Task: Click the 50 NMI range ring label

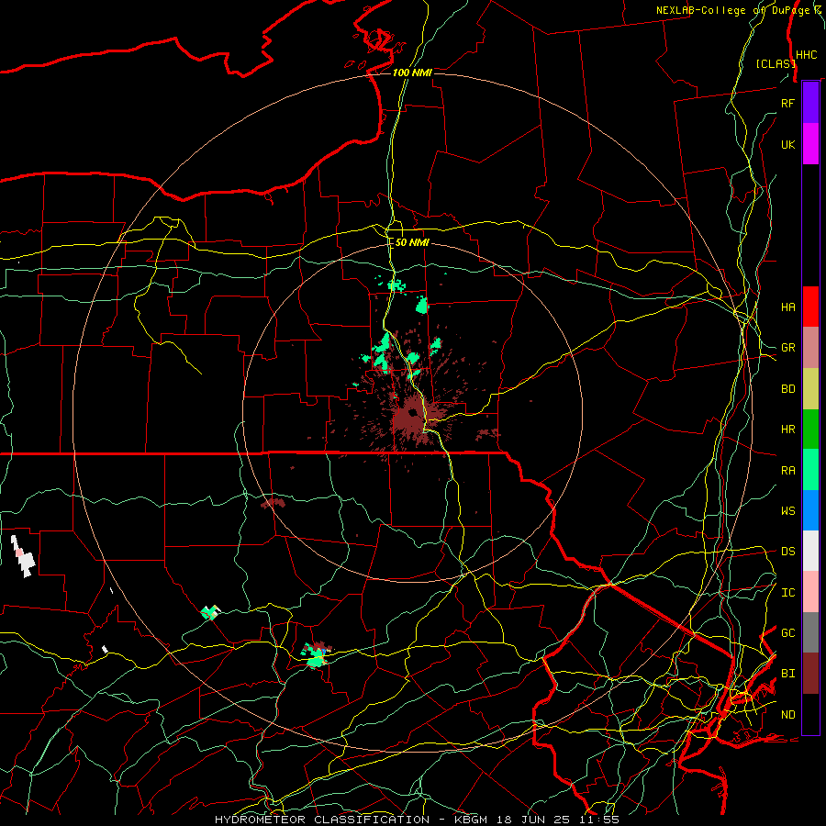Action: point(412,242)
